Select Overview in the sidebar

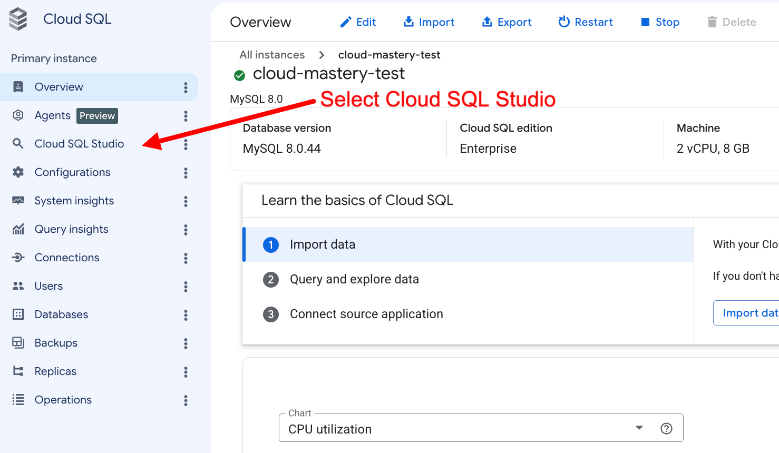(99, 87)
